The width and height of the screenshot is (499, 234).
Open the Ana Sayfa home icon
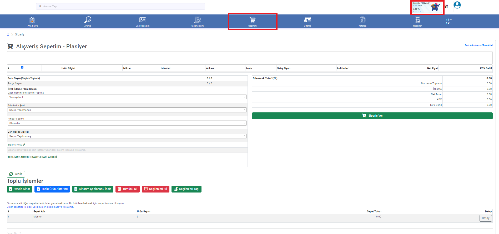click(x=32, y=20)
